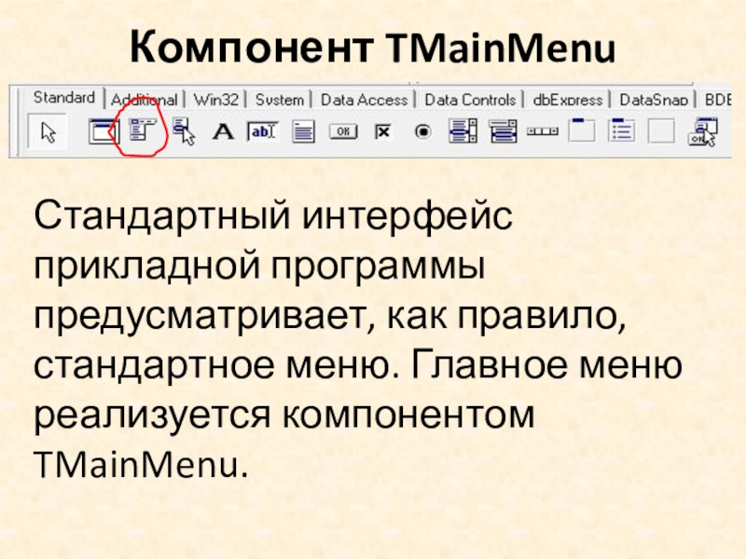The width and height of the screenshot is (746, 559).
Task: Select the Memo component icon
Action: pos(304,131)
